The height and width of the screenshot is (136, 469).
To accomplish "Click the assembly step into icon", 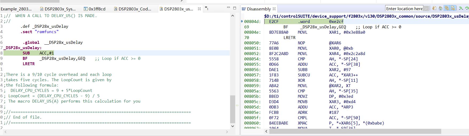I will click(x=461, y=9).
